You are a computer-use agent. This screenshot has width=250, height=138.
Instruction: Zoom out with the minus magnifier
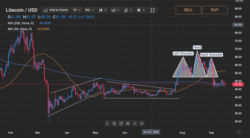[x=114, y=123]
